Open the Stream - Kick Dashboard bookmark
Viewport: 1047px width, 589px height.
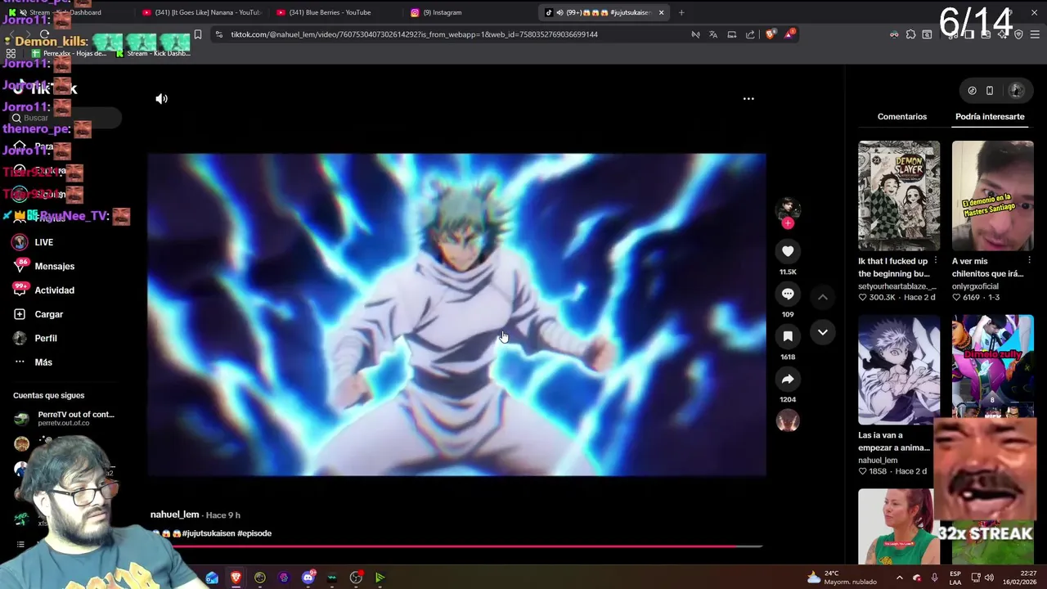click(x=153, y=53)
